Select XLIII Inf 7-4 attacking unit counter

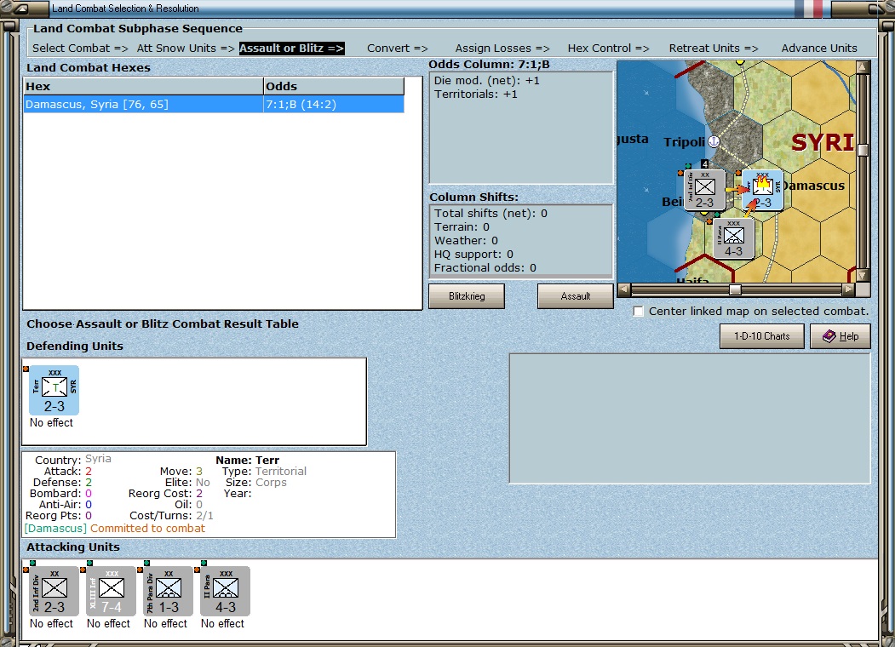pos(112,591)
